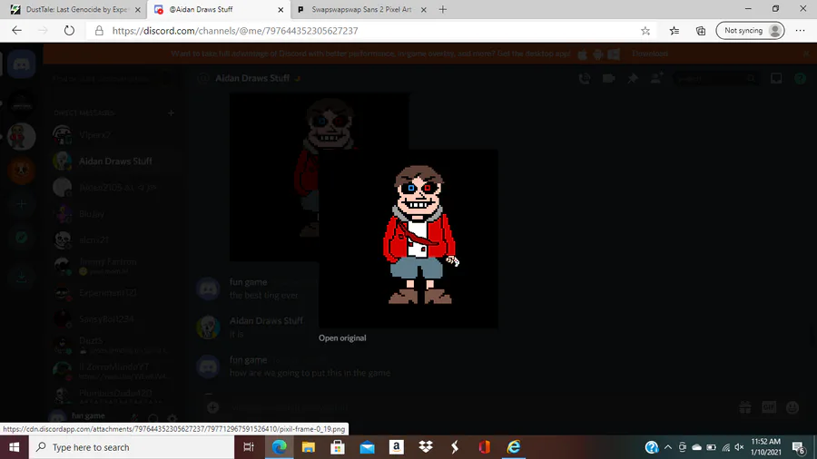Viewport: 817px width, 459px height.
Task: Open original image link
Action: click(342, 337)
